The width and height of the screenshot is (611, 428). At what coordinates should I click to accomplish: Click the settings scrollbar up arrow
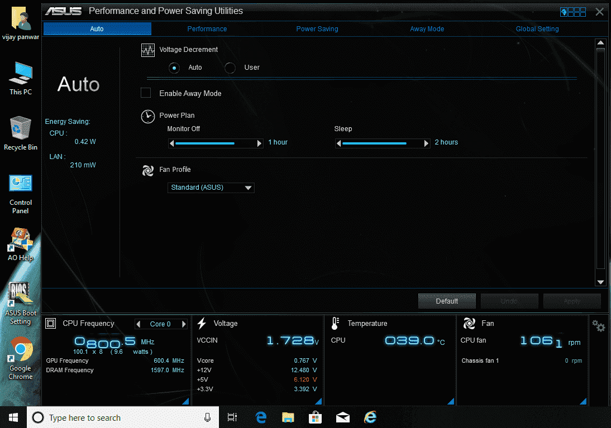pos(600,43)
